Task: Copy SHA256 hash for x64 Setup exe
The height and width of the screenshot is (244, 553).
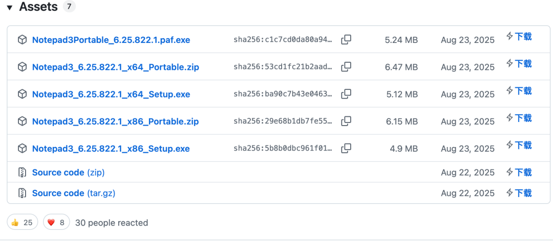Action: pyautogui.click(x=346, y=94)
